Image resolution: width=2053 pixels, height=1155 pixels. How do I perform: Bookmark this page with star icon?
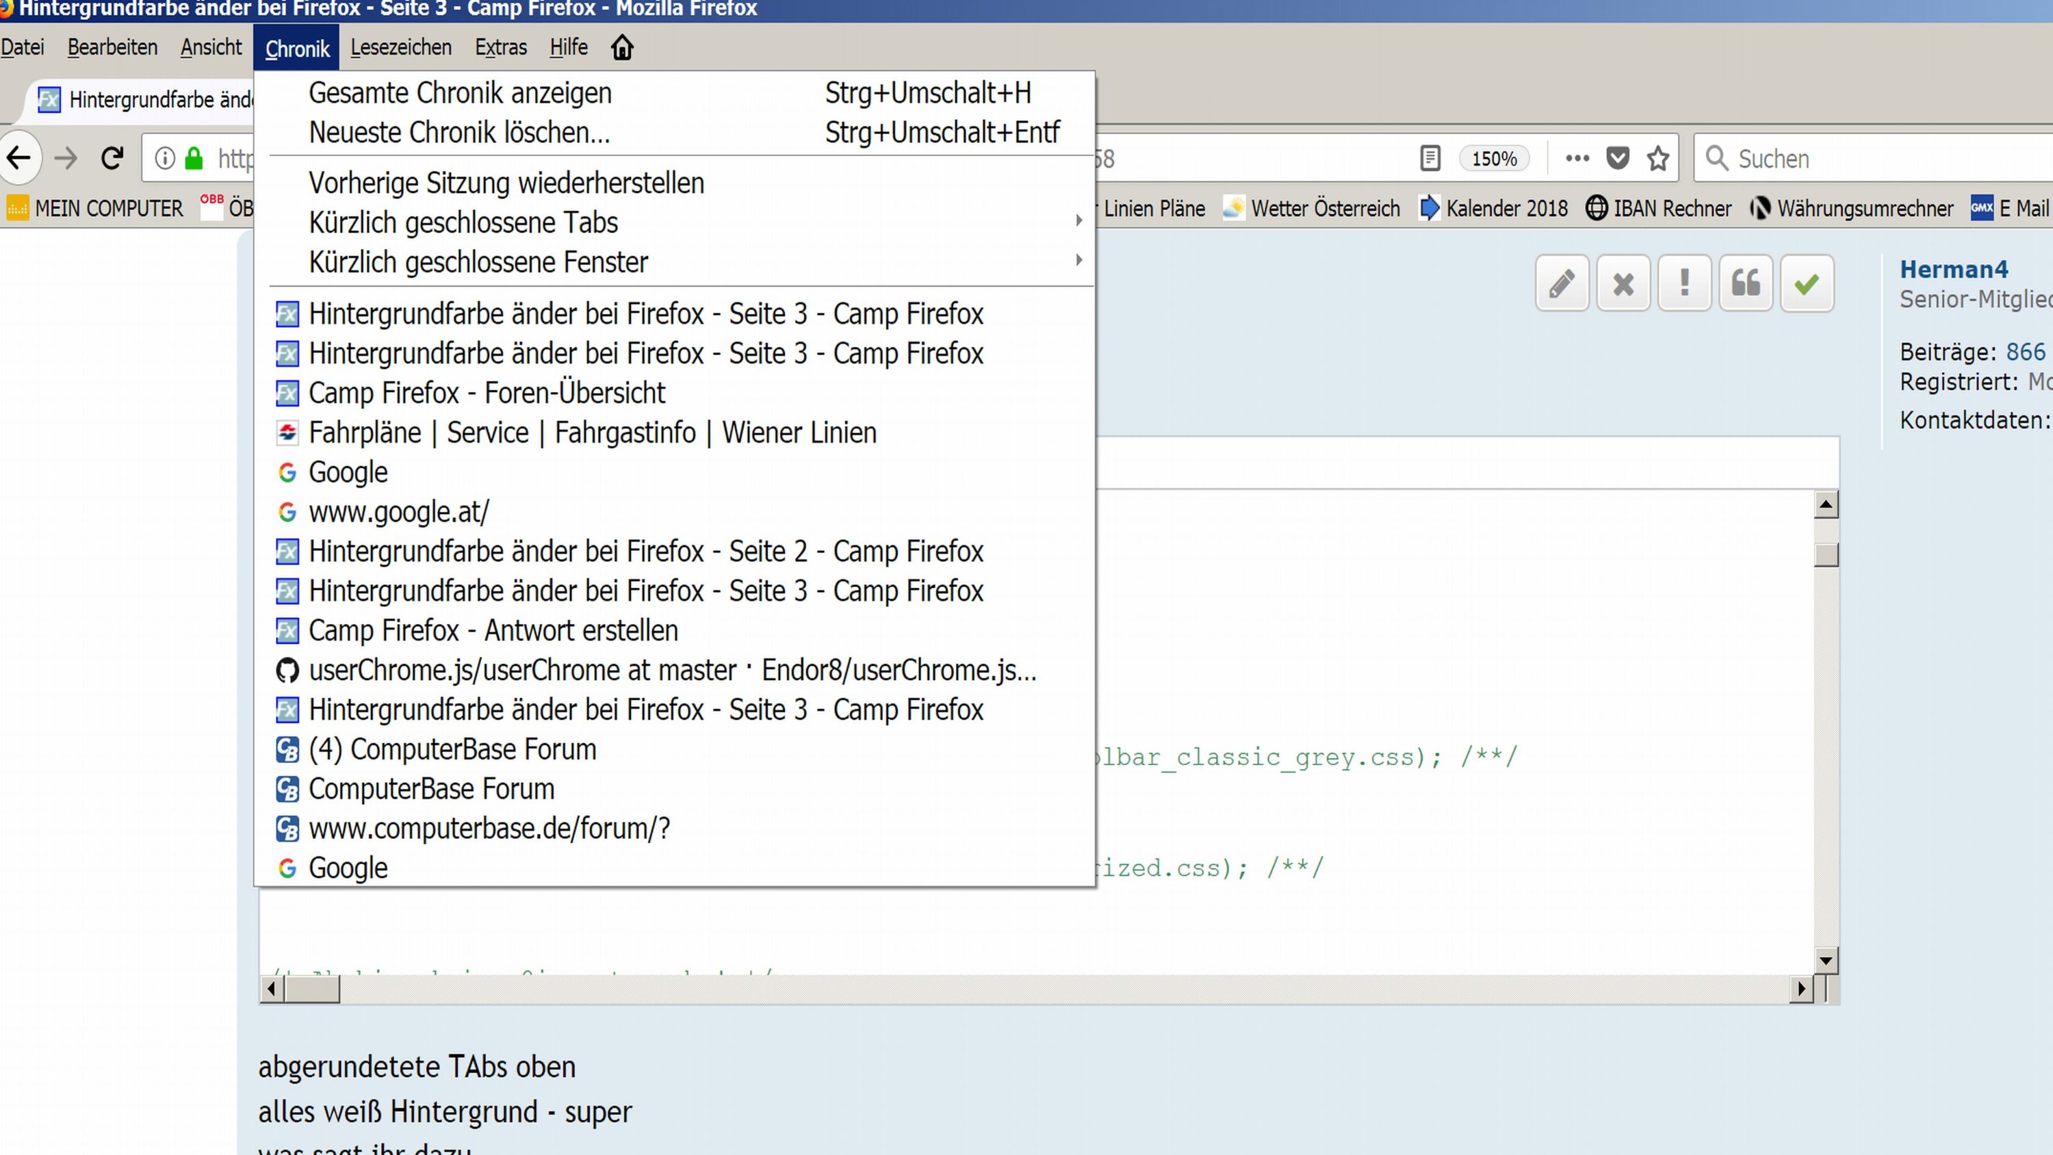1659,159
